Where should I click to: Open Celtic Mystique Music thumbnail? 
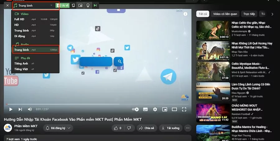pos(213,71)
